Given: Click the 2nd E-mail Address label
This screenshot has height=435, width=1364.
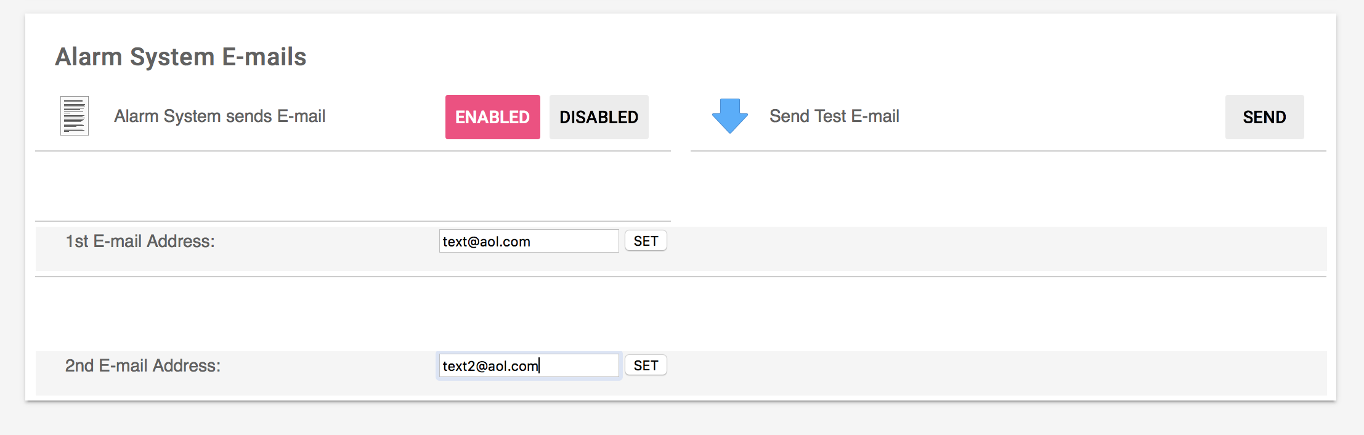Looking at the screenshot, I should pos(143,365).
